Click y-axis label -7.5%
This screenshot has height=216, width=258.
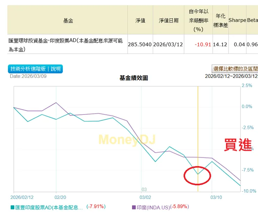[x=248, y=170]
